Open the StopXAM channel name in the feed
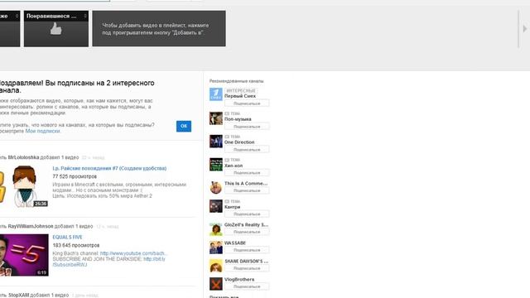 click(x=18, y=296)
